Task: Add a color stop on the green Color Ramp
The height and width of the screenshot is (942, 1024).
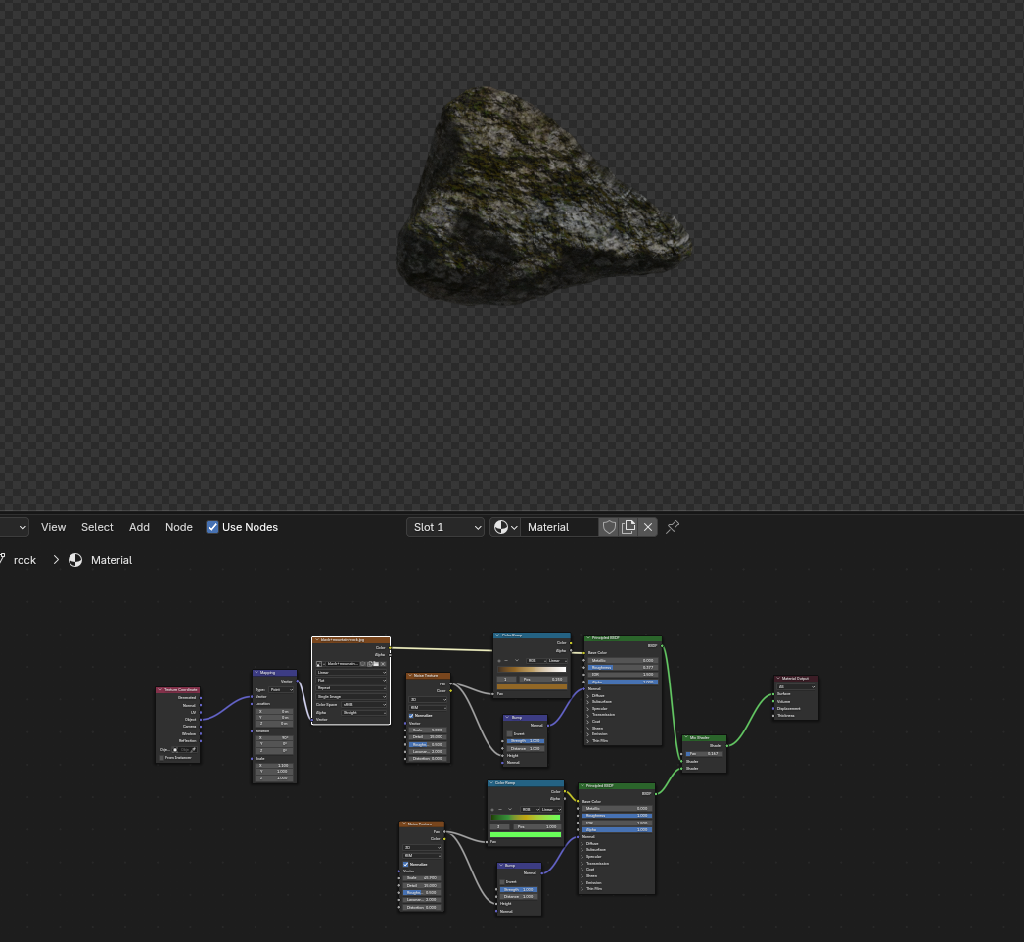Action: 492,810
